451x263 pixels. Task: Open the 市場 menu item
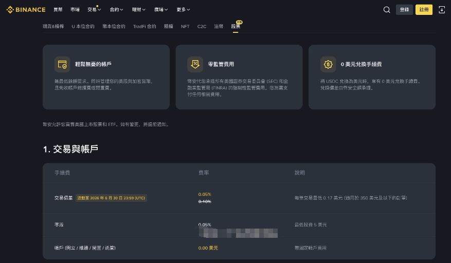[x=75, y=9]
